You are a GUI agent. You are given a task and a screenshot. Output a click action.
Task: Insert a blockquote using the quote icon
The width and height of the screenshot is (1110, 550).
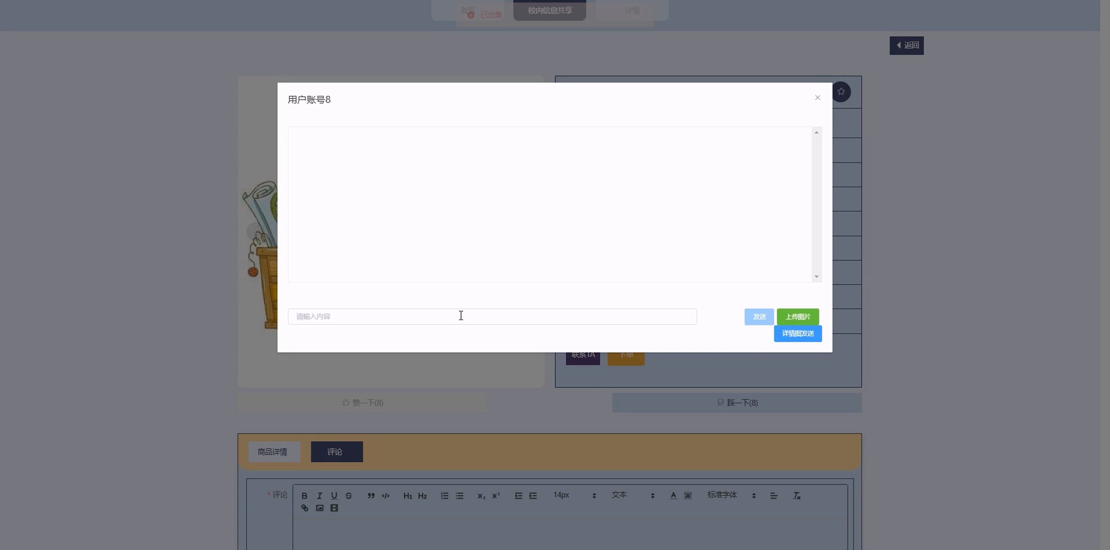coord(371,496)
